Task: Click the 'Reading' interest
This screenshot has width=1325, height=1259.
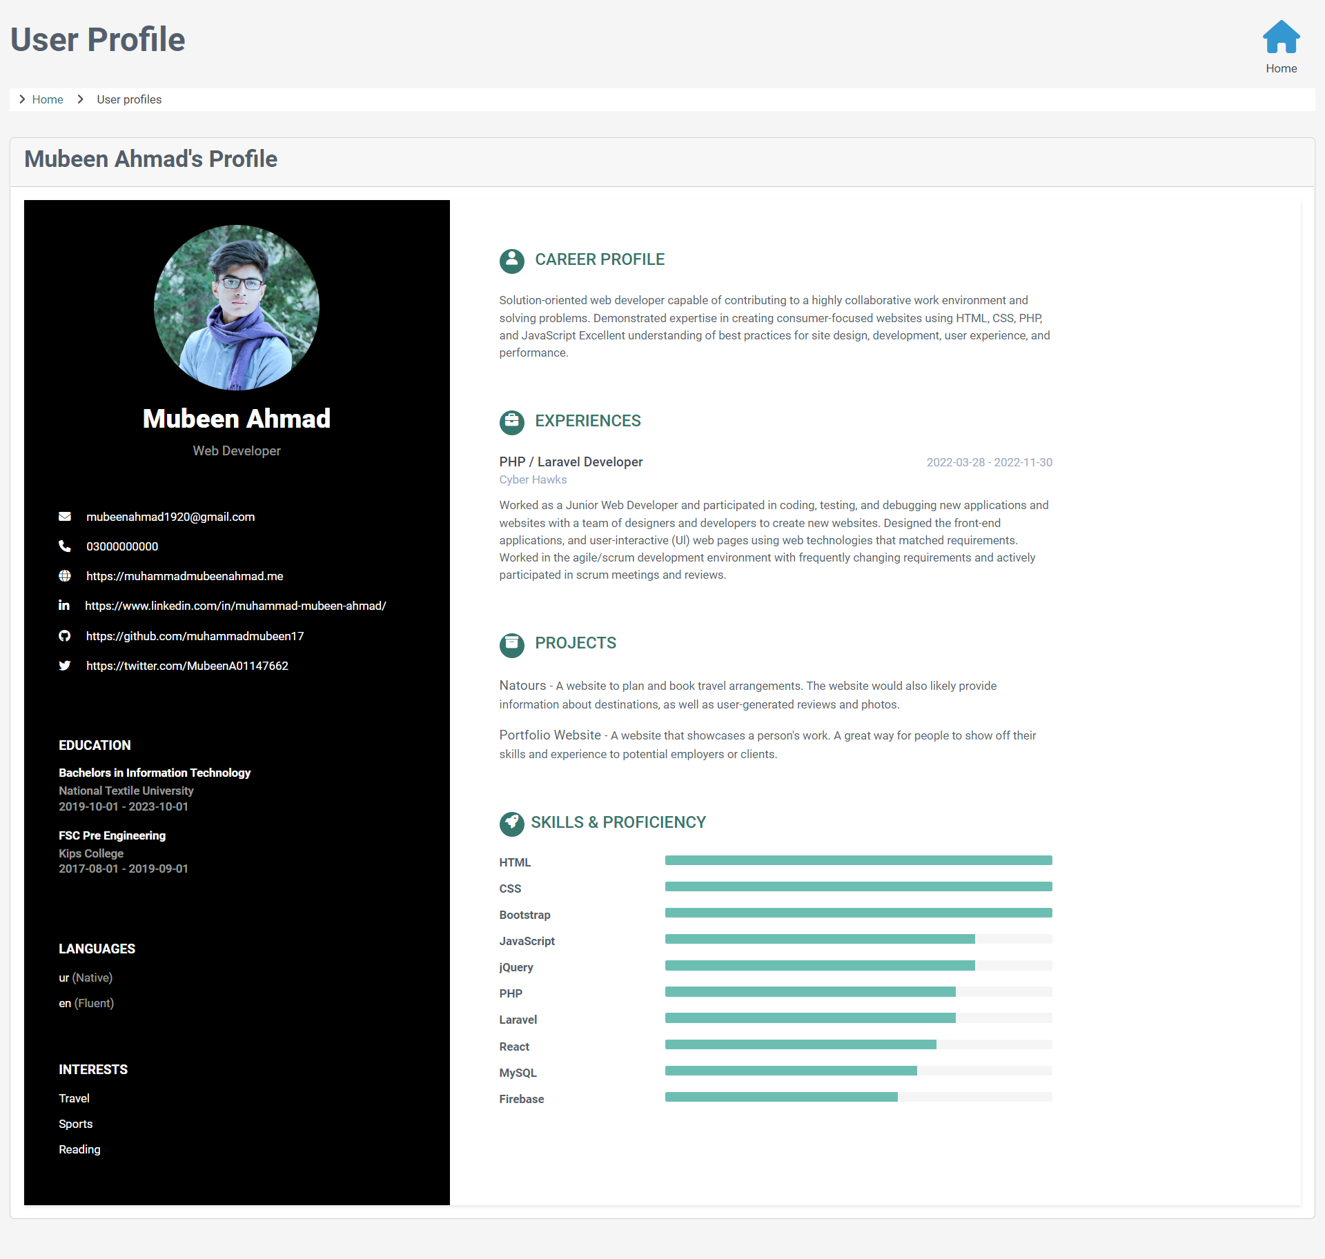Action: [x=79, y=1149]
